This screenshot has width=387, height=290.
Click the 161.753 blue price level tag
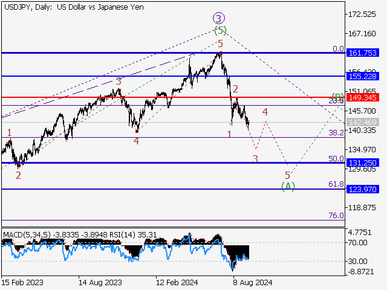362,53
